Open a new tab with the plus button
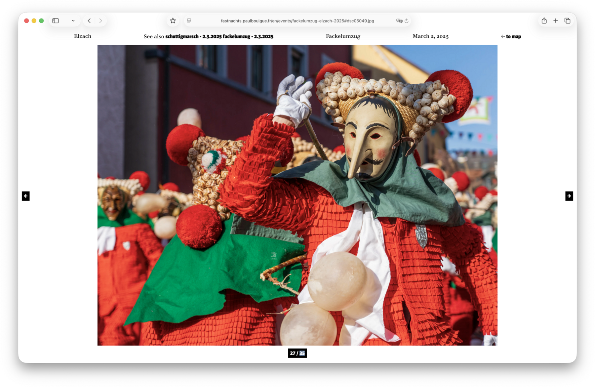The image size is (595, 387). click(556, 21)
